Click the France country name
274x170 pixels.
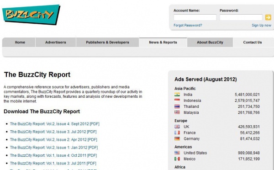point(190,133)
